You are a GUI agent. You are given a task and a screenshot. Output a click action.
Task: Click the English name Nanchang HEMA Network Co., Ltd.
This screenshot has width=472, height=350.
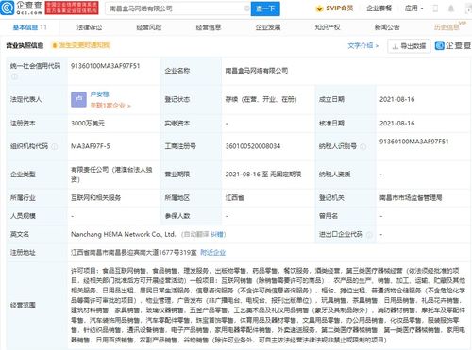coord(123,234)
